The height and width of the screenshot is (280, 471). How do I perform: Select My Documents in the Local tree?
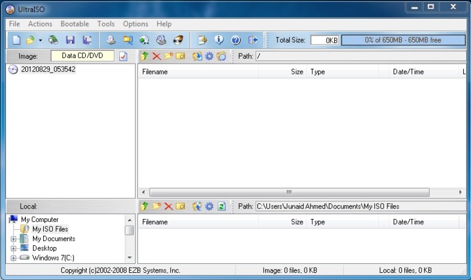click(54, 239)
